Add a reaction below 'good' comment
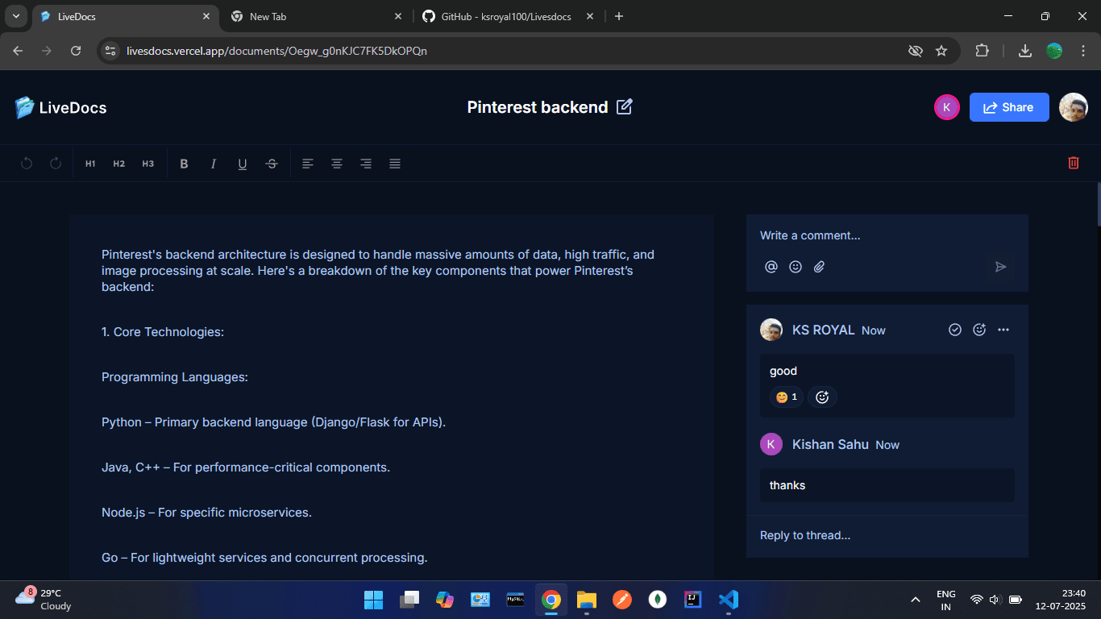Image resolution: width=1101 pixels, height=619 pixels. (x=822, y=397)
